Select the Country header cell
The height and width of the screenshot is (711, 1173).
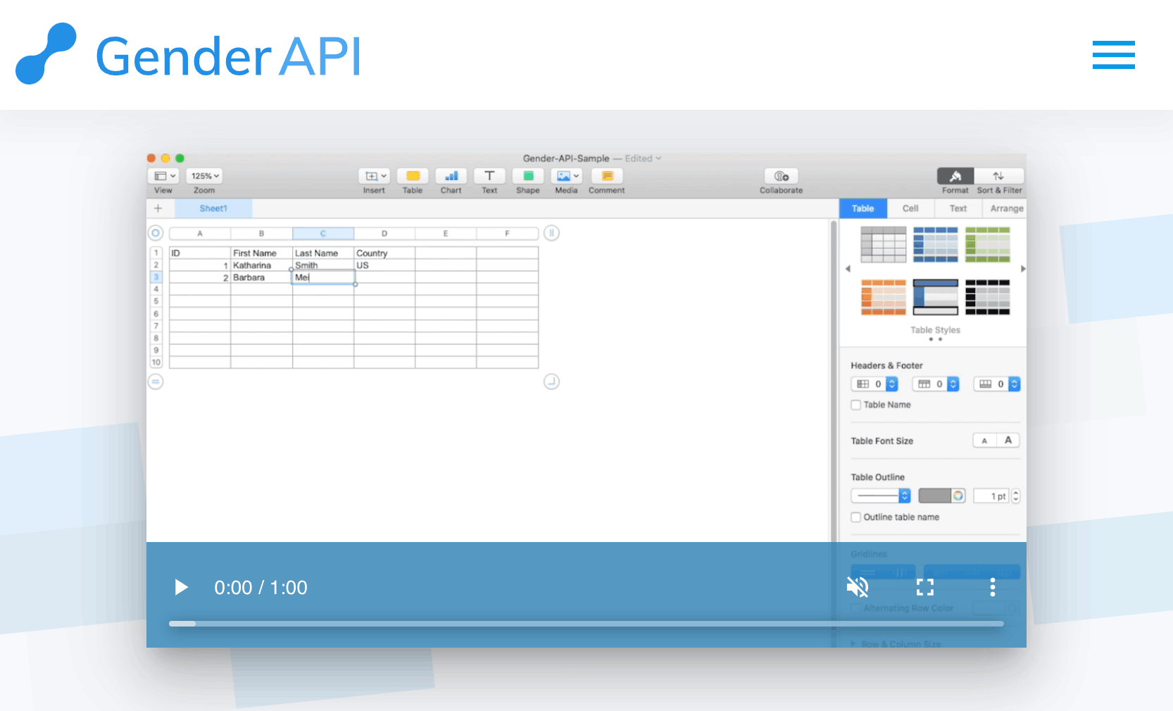(384, 253)
